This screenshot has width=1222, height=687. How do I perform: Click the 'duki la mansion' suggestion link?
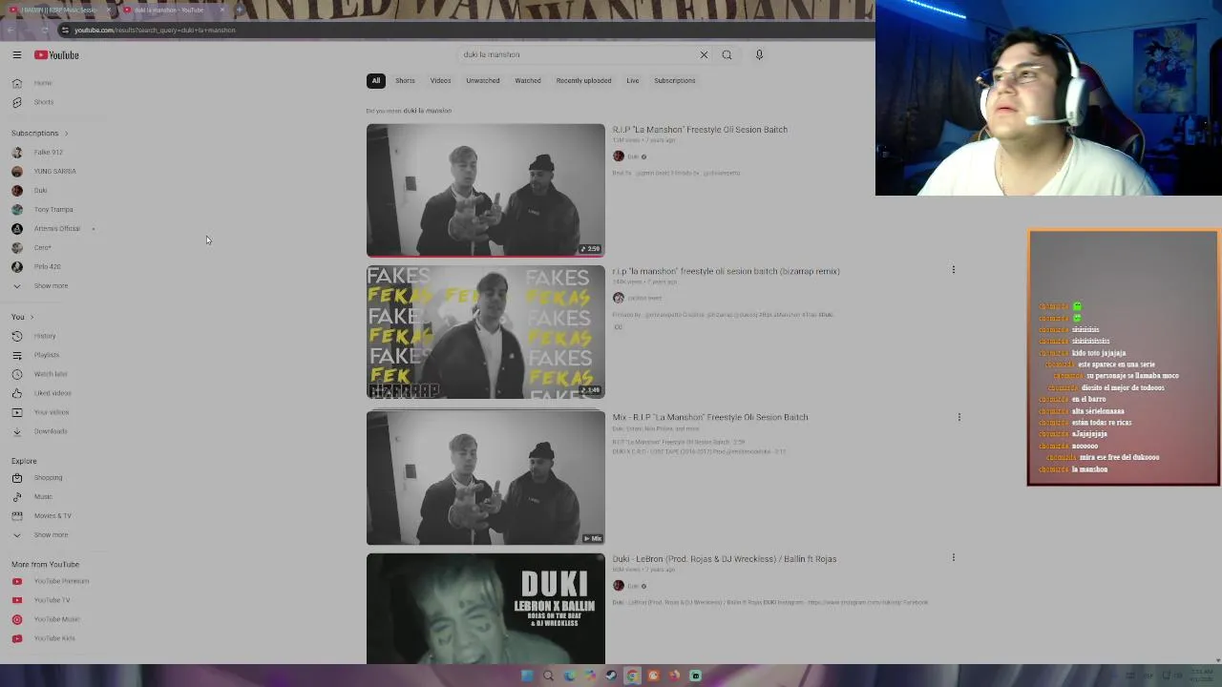427,111
